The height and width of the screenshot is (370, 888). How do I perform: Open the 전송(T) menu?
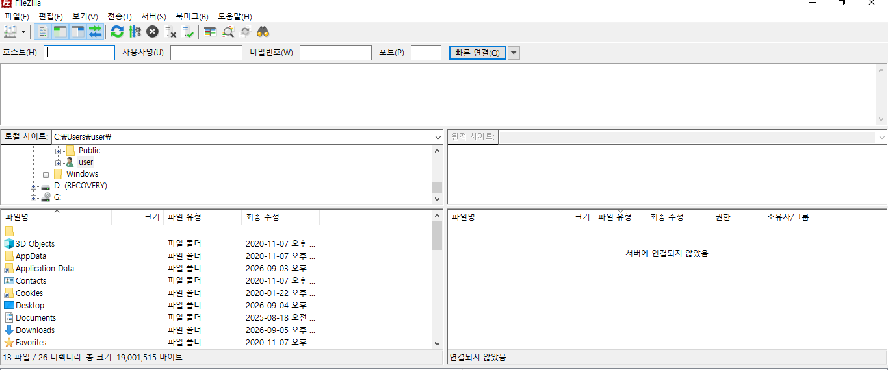click(x=120, y=16)
